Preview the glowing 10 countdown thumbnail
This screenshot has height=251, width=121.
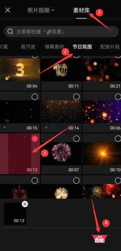61,70
